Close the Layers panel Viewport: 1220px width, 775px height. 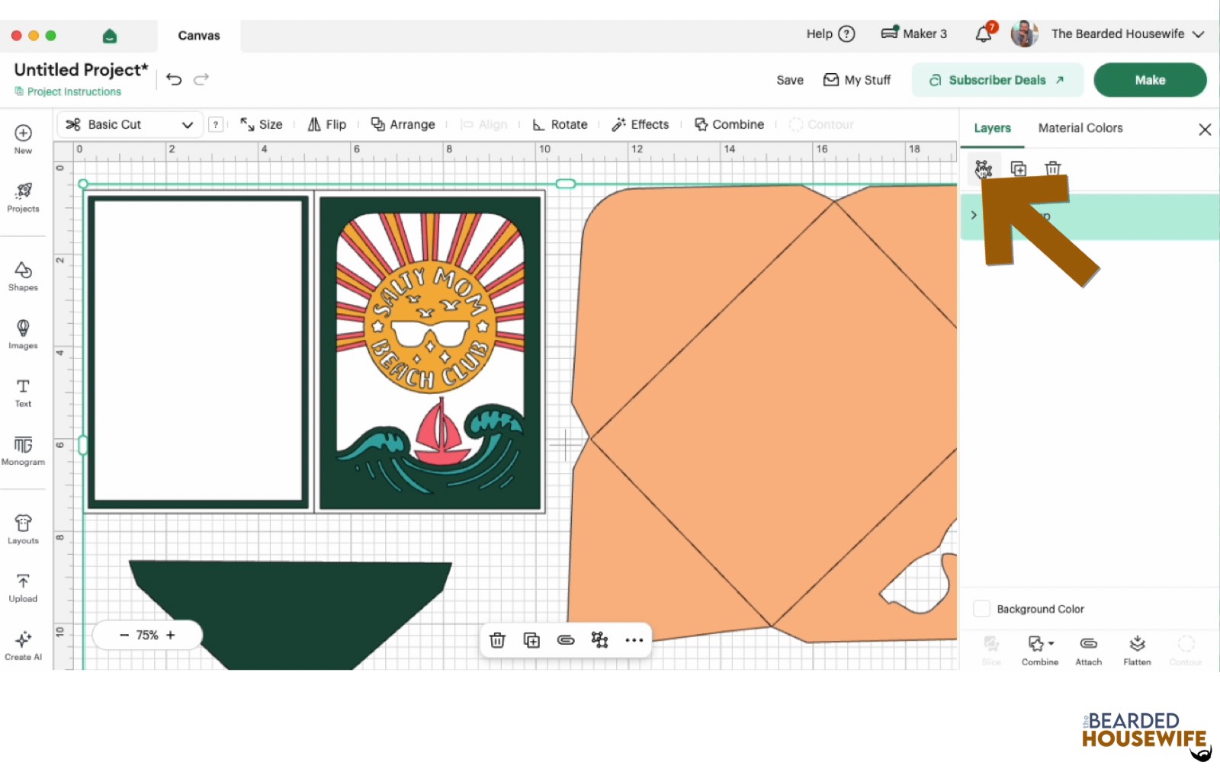coord(1205,129)
